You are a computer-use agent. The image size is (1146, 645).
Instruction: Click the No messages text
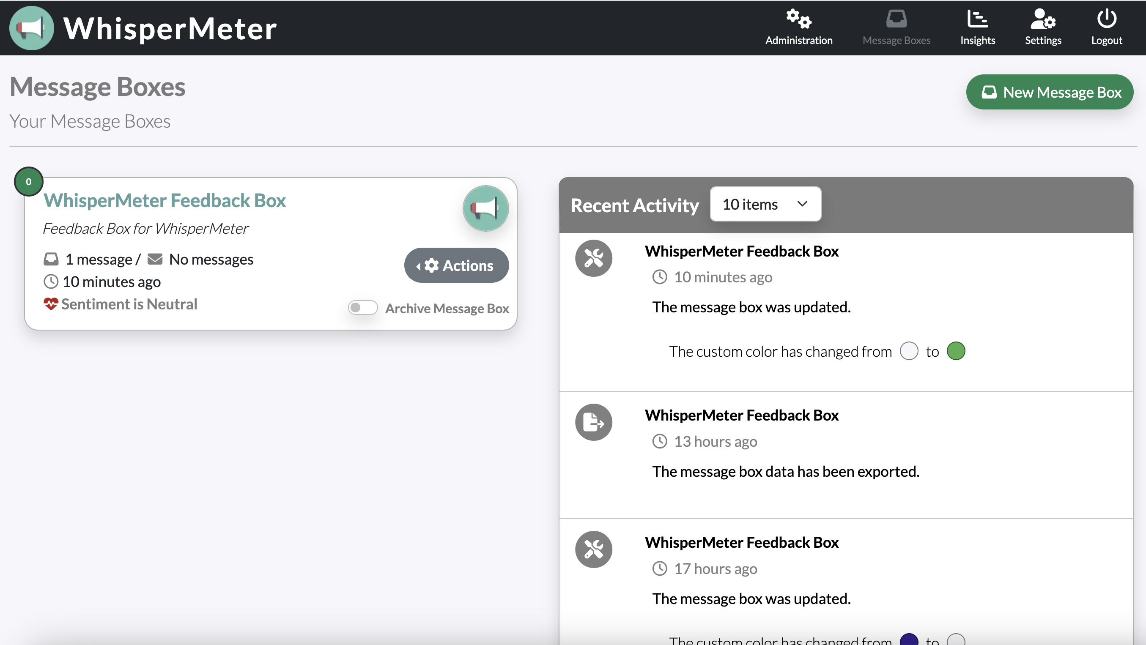(x=211, y=259)
